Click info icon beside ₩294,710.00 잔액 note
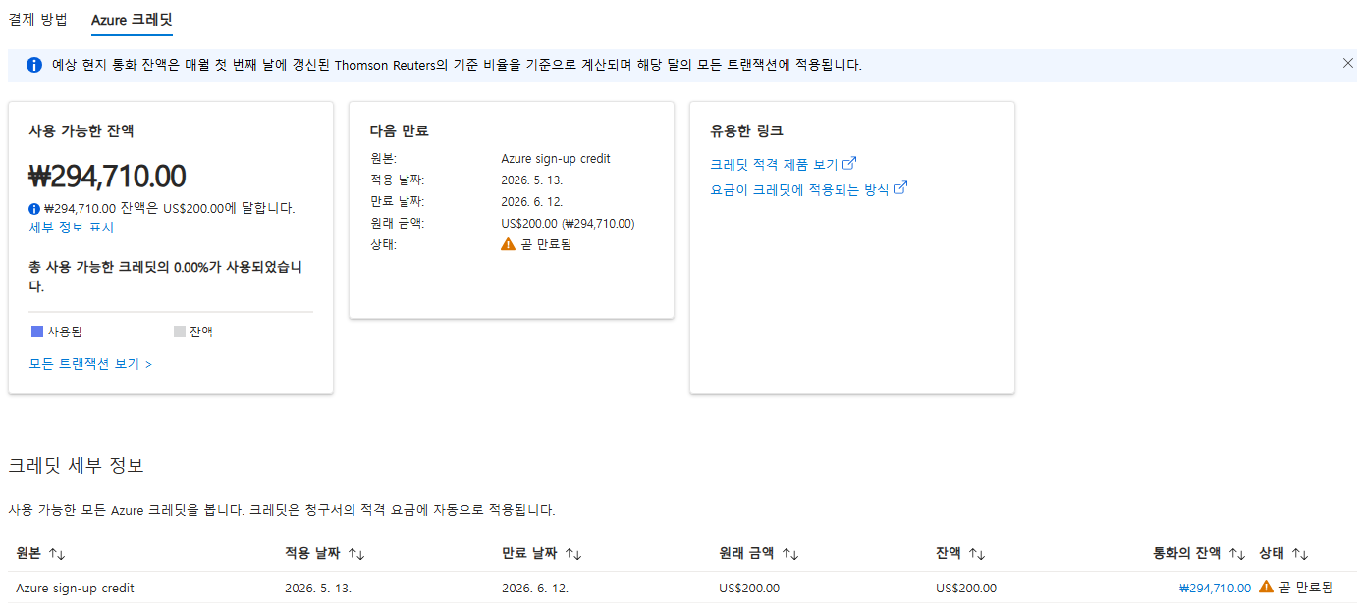This screenshot has width=1357, height=616. (x=34, y=208)
